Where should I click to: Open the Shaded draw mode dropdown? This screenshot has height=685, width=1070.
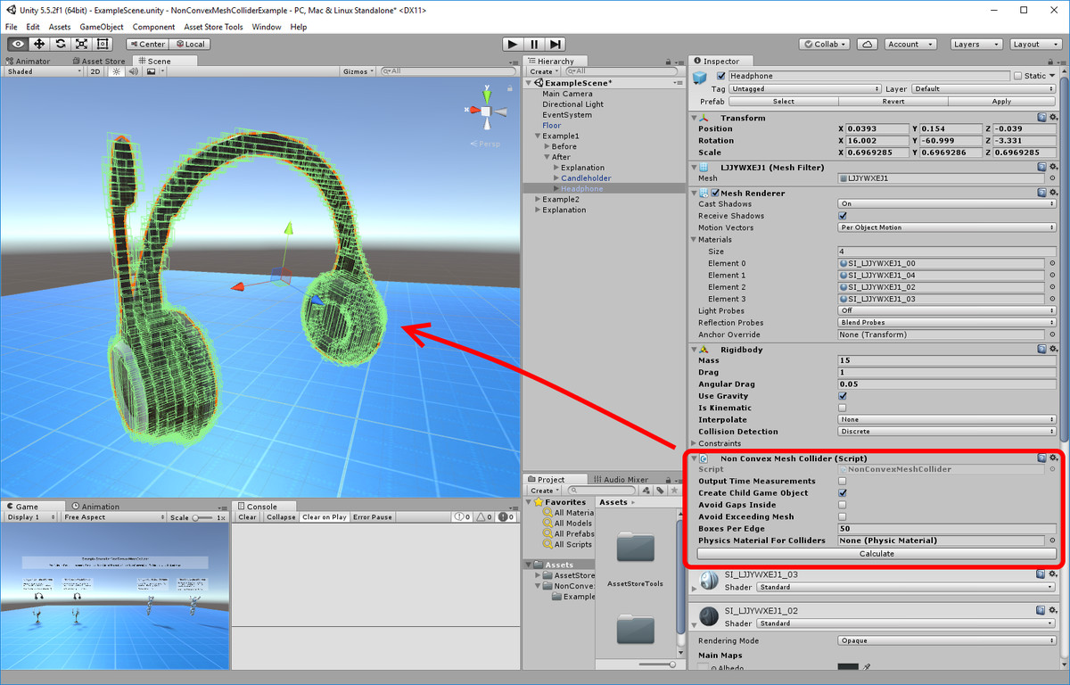(40, 71)
